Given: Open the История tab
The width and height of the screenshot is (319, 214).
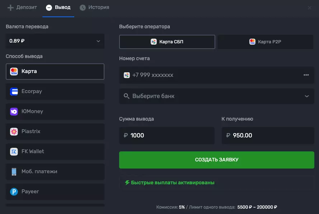Looking at the screenshot, I should [x=94, y=7].
